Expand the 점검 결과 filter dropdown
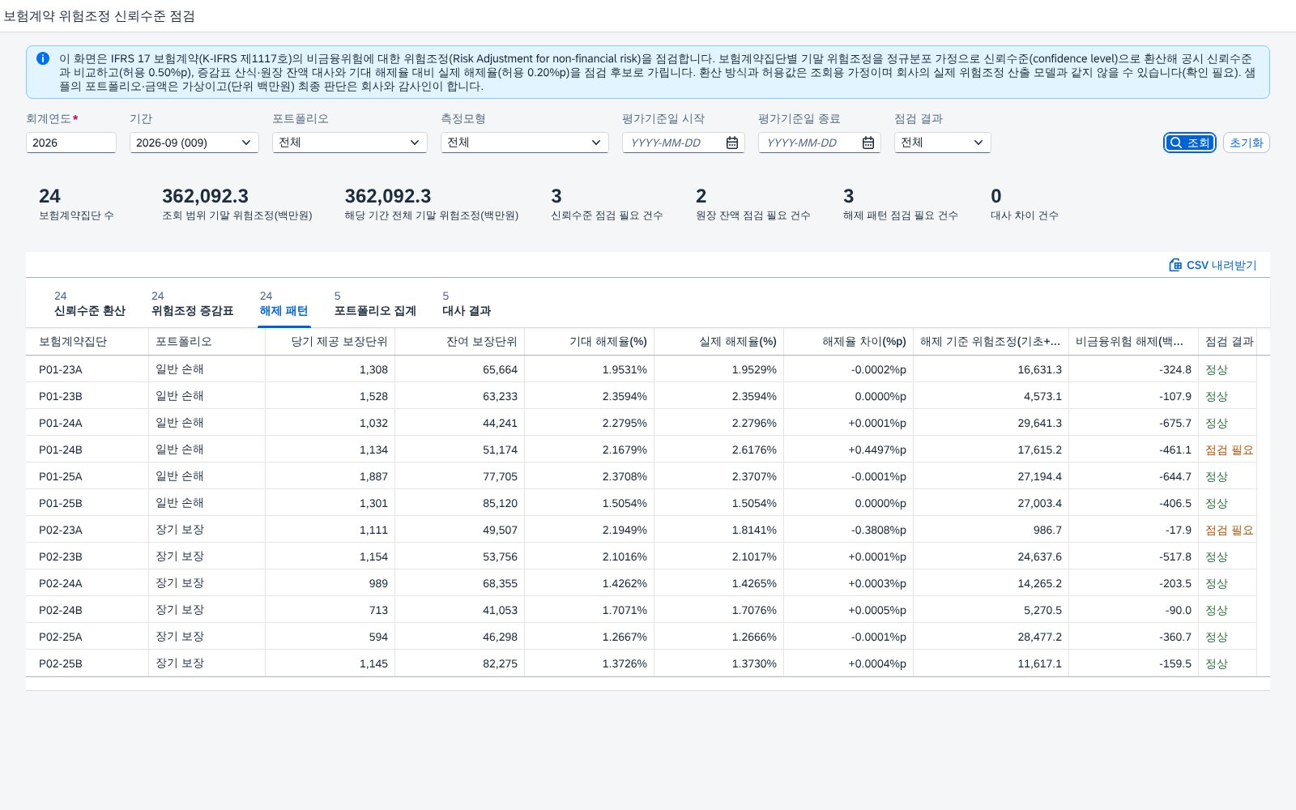Image resolution: width=1296 pixels, height=810 pixels. (x=978, y=143)
